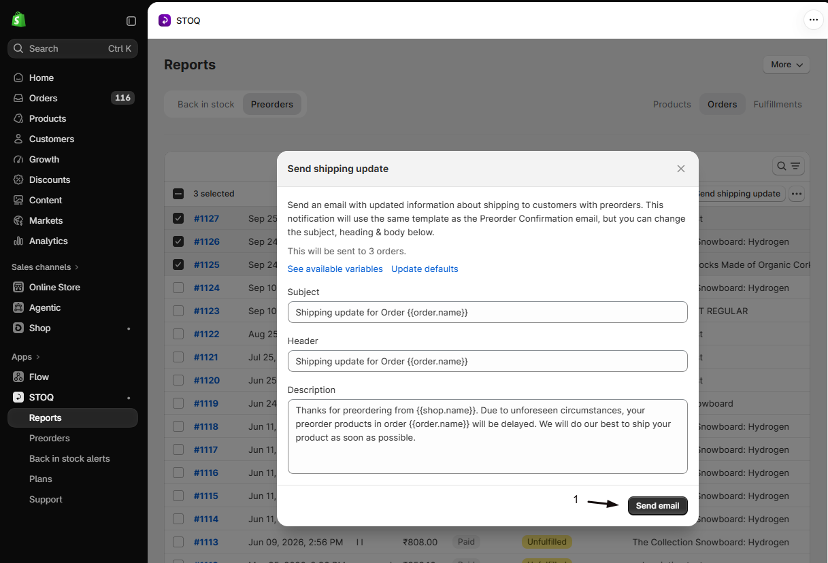Open the Content sidebar item
The height and width of the screenshot is (563, 828).
[73, 200]
